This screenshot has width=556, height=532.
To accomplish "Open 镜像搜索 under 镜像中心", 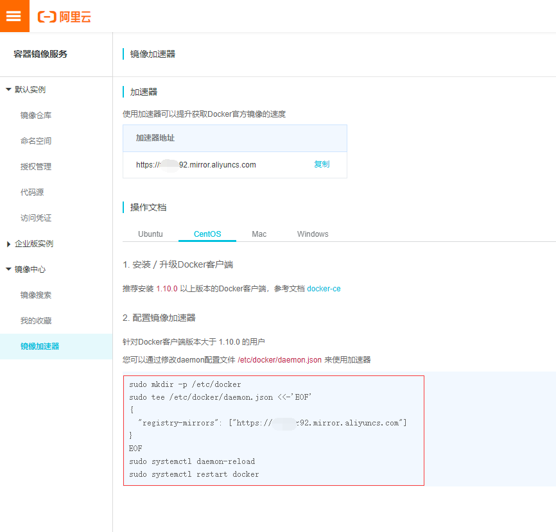I will point(36,295).
